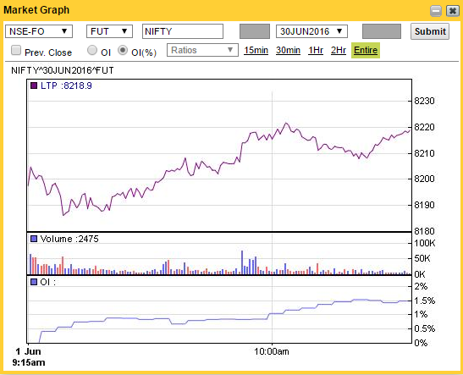Viewport: 463px width, 375px height.
Task: Open the FUT instrument type dropdown
Action: click(109, 31)
